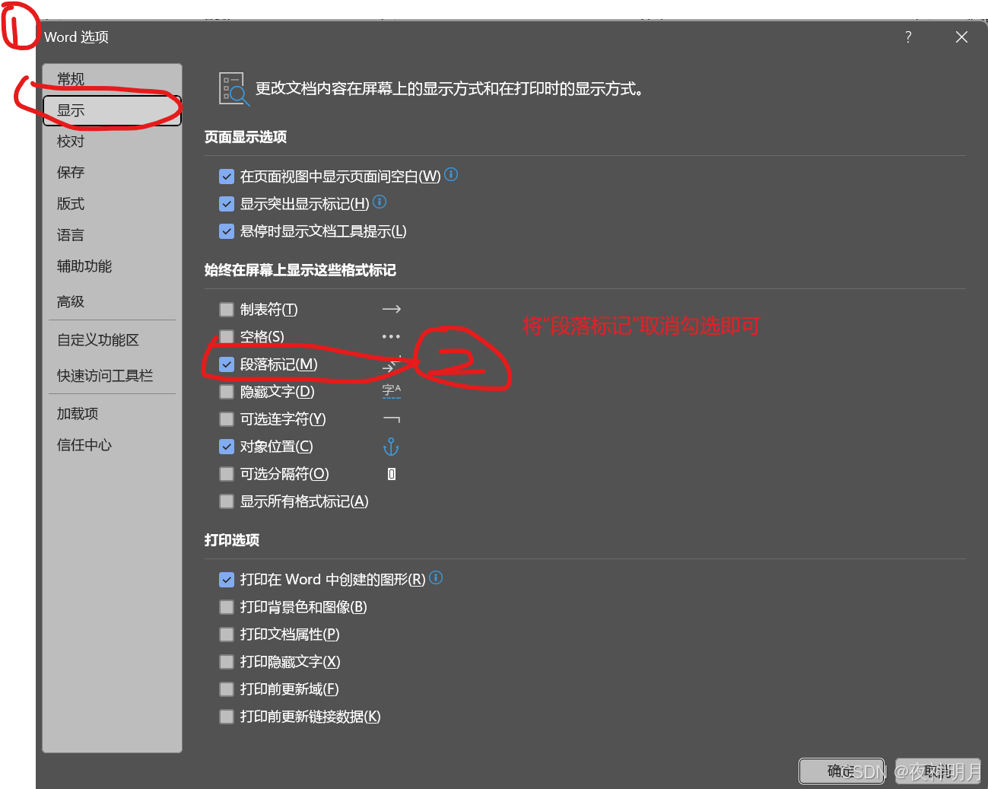Click the hidden text symbol next to 隐藏文字

(x=391, y=391)
